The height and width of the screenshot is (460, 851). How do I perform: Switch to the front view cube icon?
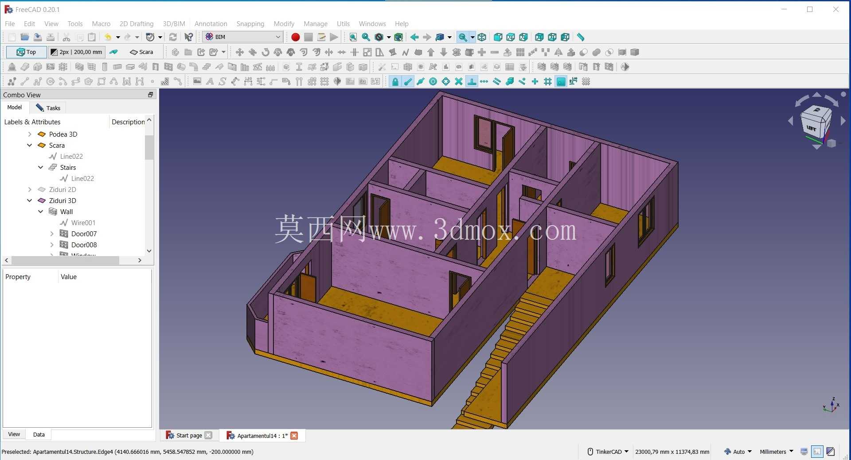(498, 37)
